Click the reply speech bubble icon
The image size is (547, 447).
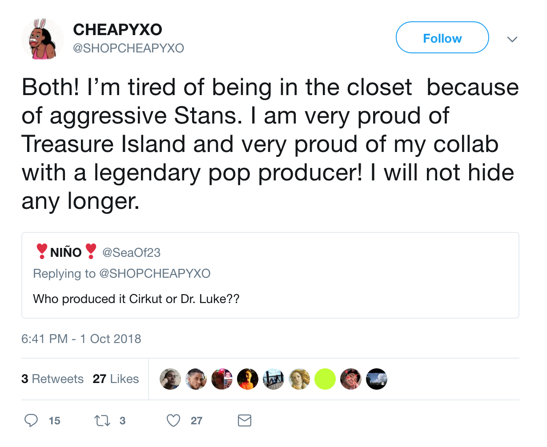pyautogui.click(x=31, y=420)
